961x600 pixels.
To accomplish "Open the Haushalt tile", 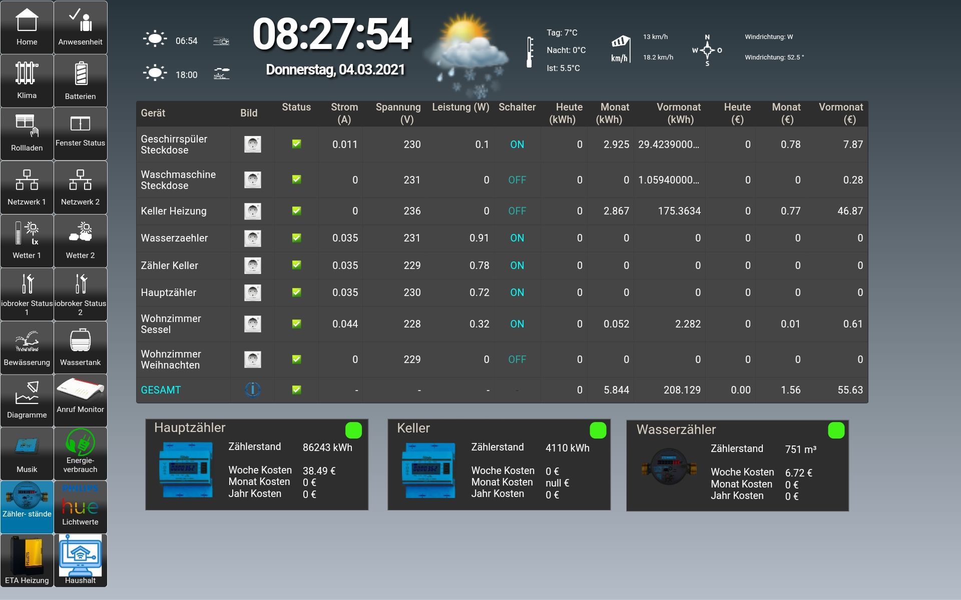I will [x=80, y=560].
